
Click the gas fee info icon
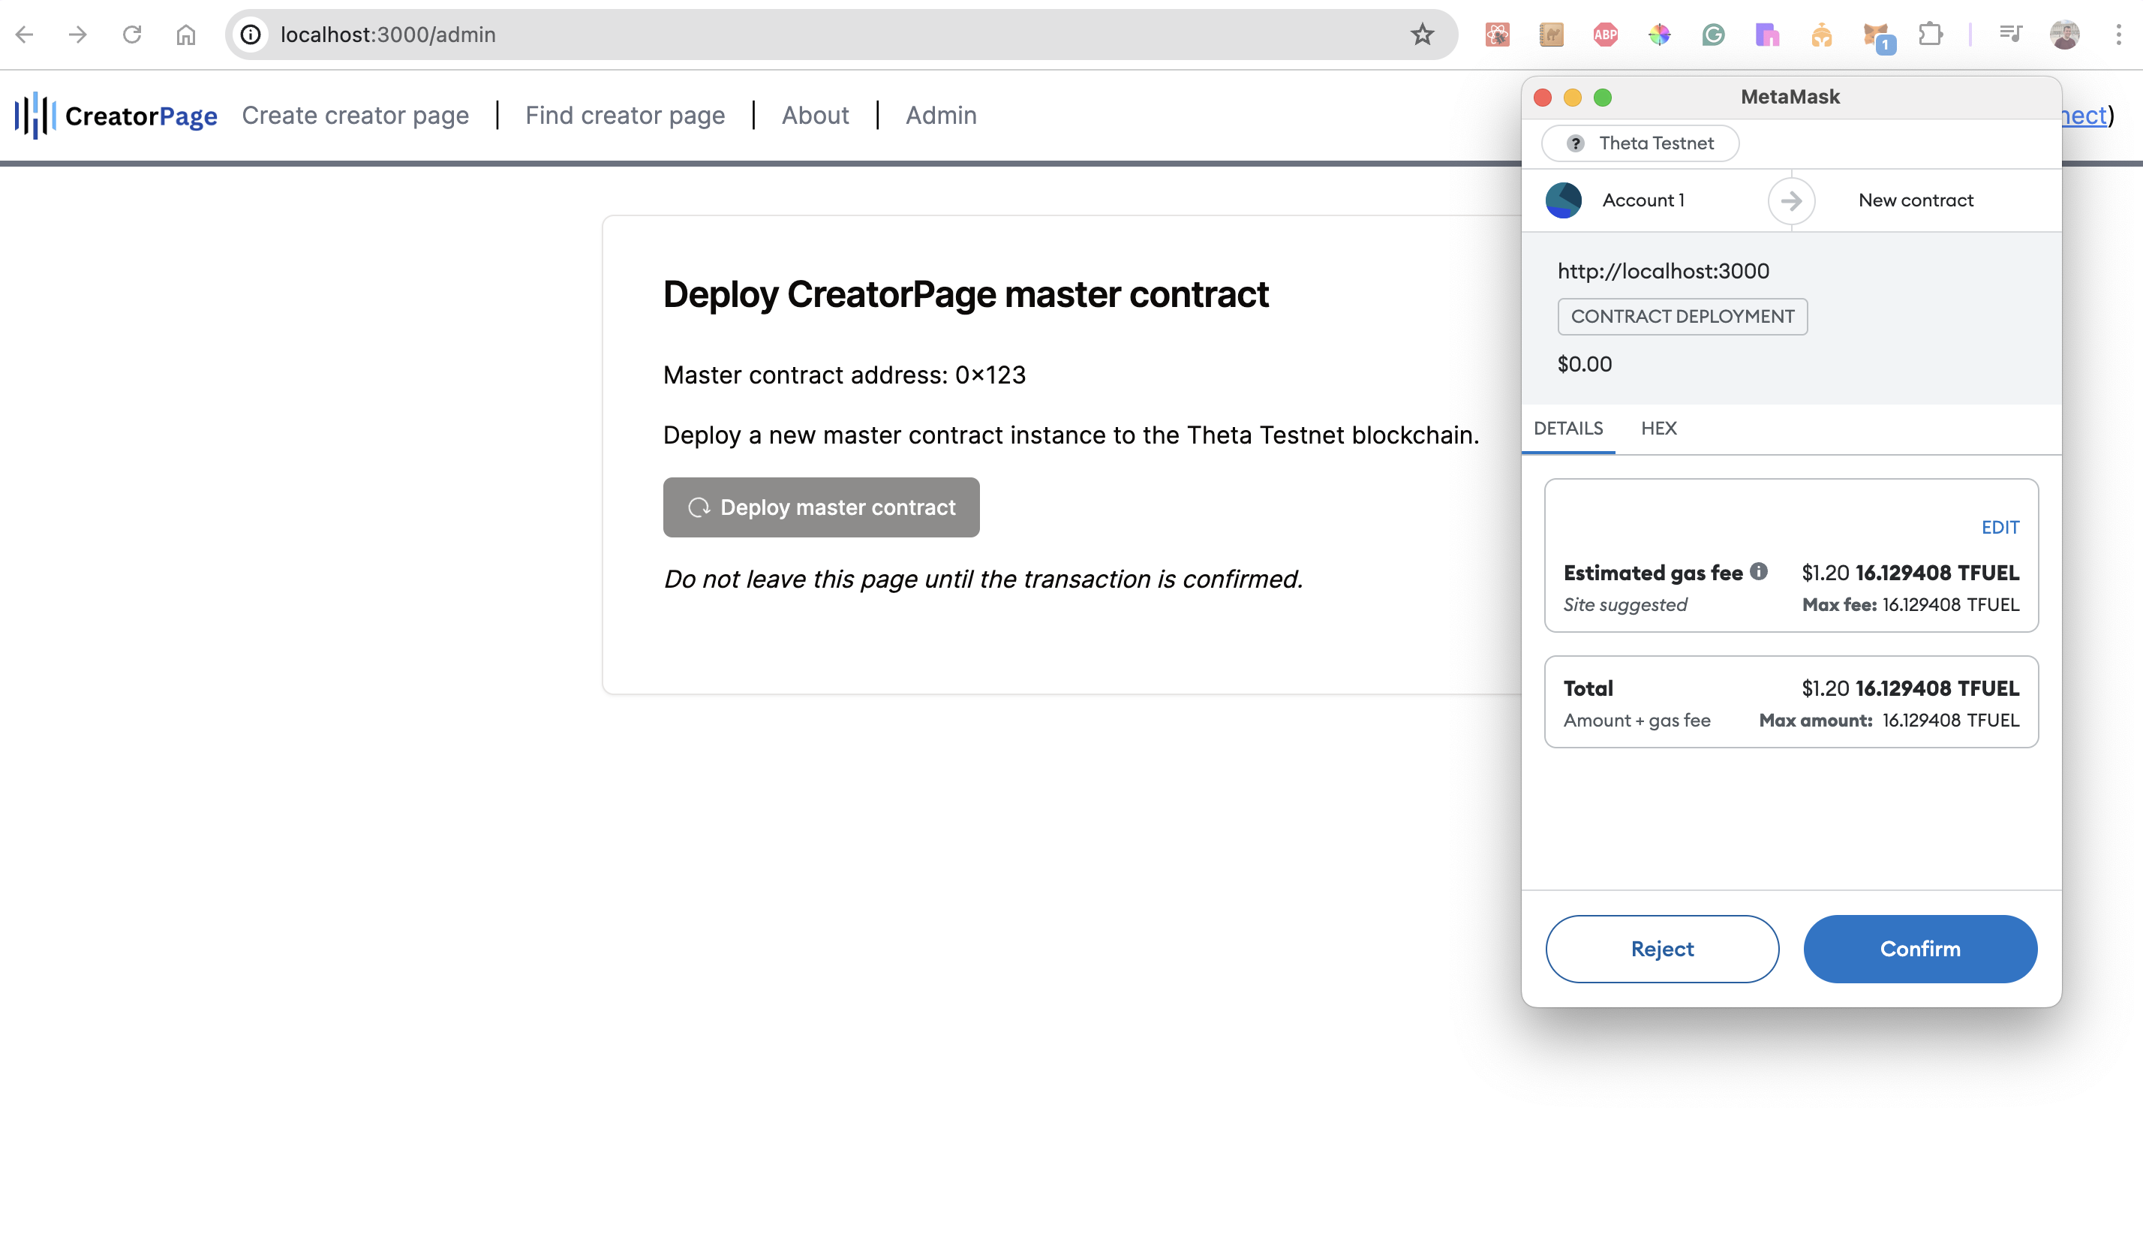(1759, 571)
